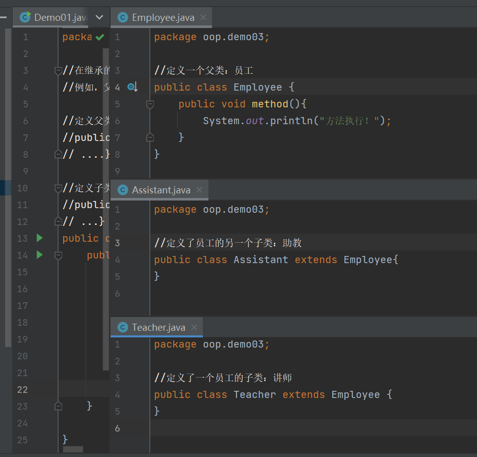Click the Teacher.java class file icon
This screenshot has height=457, width=477.
point(123,327)
